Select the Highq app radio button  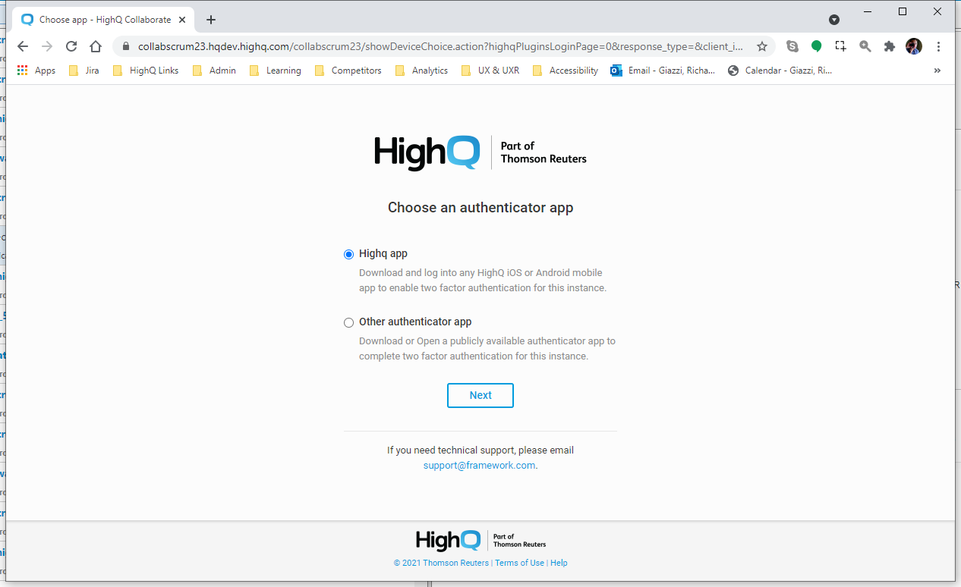click(349, 254)
